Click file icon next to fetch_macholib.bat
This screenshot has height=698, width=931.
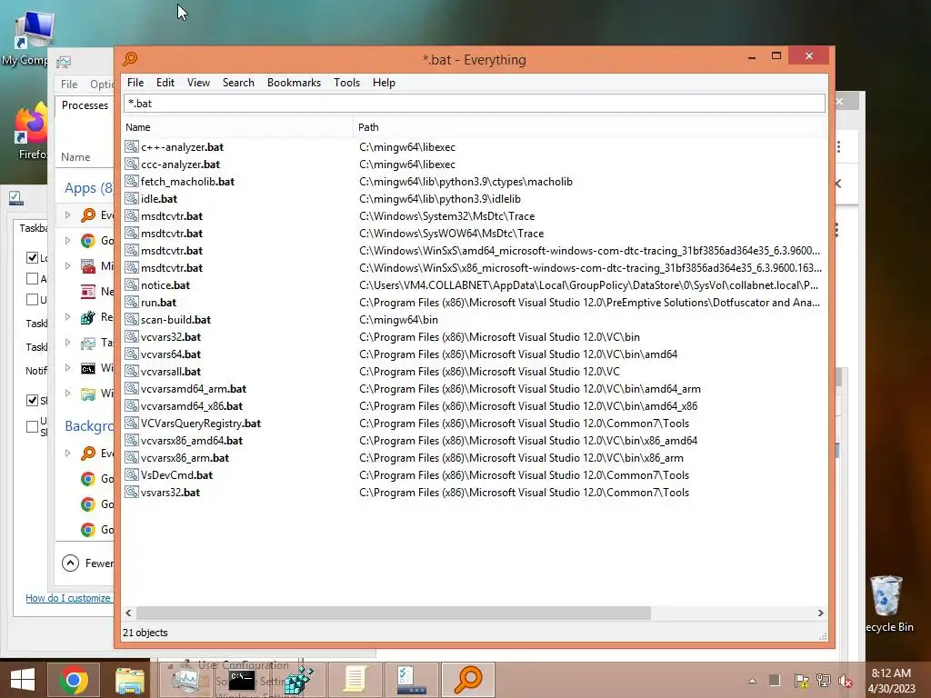tap(132, 181)
